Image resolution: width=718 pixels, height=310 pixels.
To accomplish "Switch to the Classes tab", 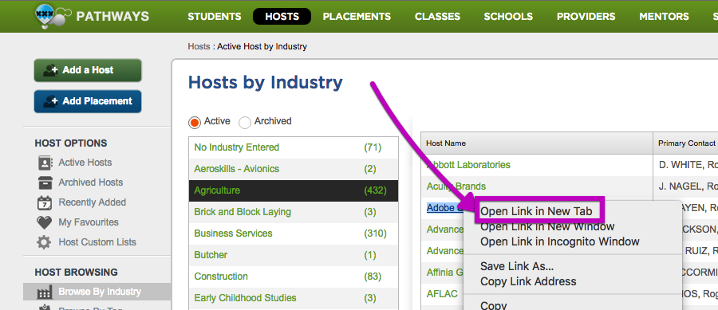I will point(437,17).
